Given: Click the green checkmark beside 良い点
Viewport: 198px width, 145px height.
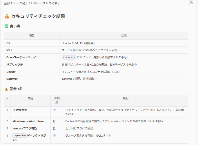Looking at the screenshot, I should [x=6, y=26].
